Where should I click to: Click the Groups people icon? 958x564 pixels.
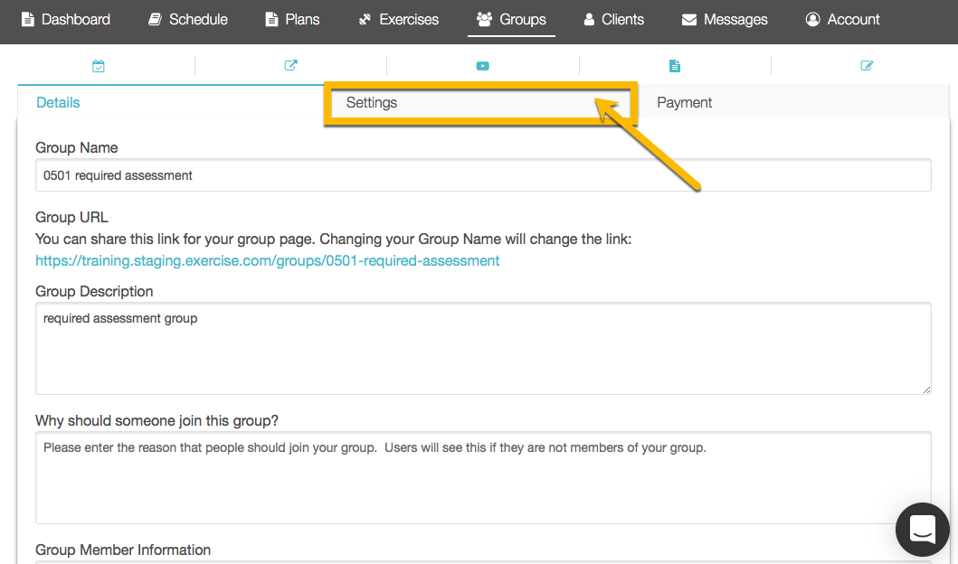click(x=485, y=20)
